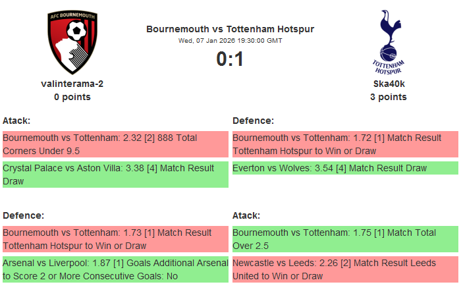Click the match date and time text

(230, 40)
